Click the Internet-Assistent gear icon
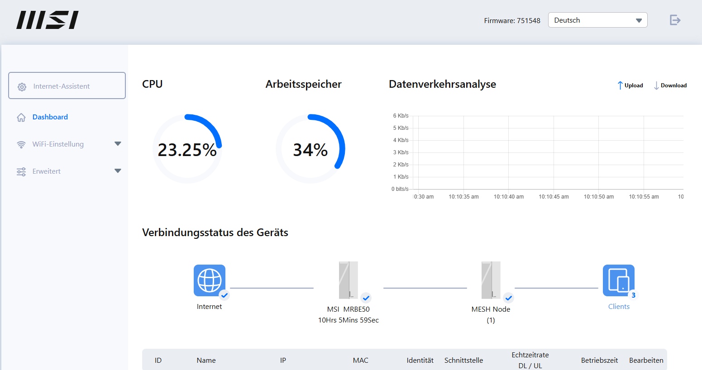 coord(22,86)
